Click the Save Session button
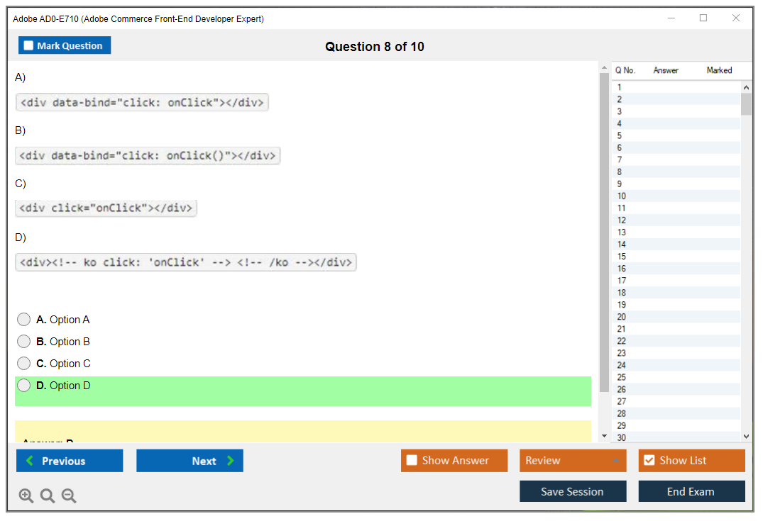The width and height of the screenshot is (763, 521). (573, 491)
